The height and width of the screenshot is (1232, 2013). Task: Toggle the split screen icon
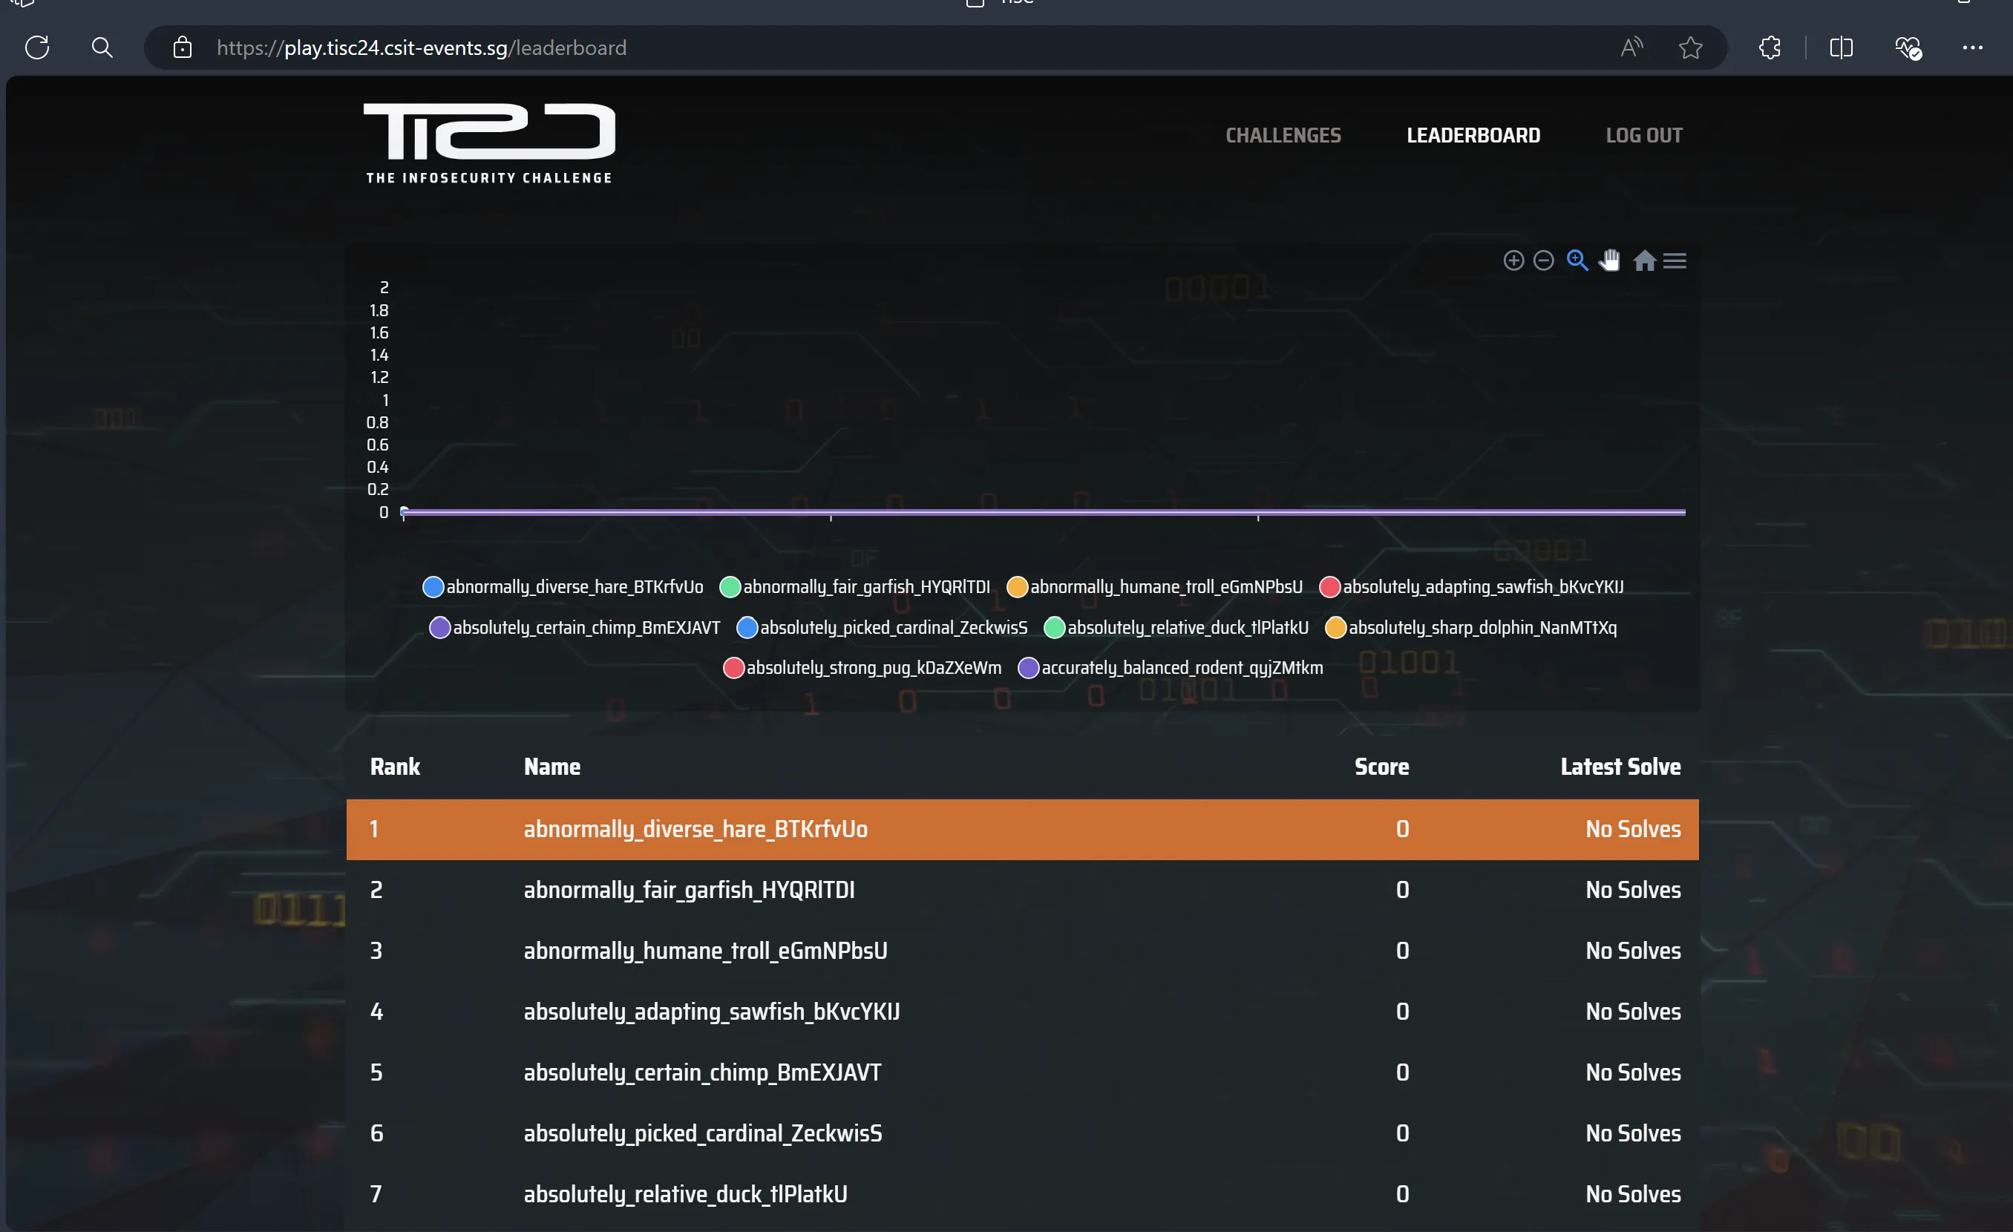(x=1841, y=47)
